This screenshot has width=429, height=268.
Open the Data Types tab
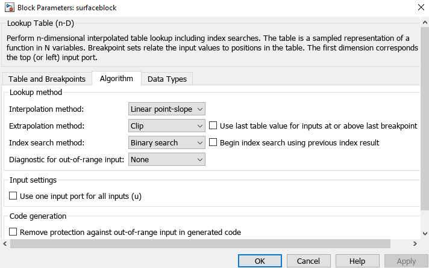167,79
